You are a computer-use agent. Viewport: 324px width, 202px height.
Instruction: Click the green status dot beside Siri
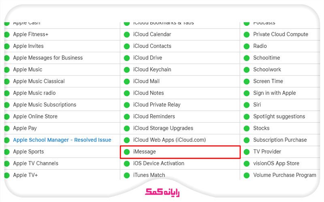247,105
